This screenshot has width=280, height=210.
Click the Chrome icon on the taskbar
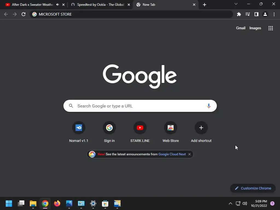click(x=45, y=203)
